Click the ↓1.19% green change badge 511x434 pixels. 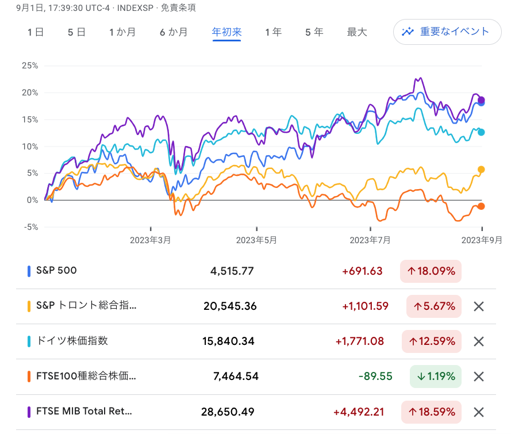435,377
